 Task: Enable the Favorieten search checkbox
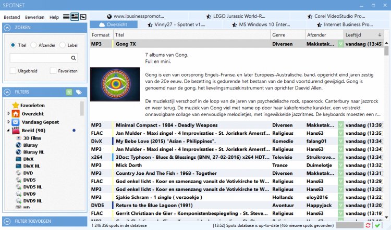[x=53, y=71]
